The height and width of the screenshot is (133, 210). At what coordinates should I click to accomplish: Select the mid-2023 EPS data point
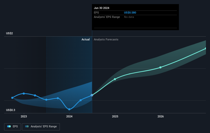(x=46, y=100)
